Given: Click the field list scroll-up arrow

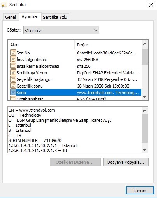Looking at the screenshot, I should (145, 44).
